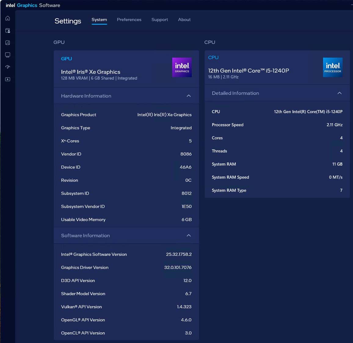The height and width of the screenshot is (343, 353).
Task: Open the About tab
Action: [x=184, y=20]
